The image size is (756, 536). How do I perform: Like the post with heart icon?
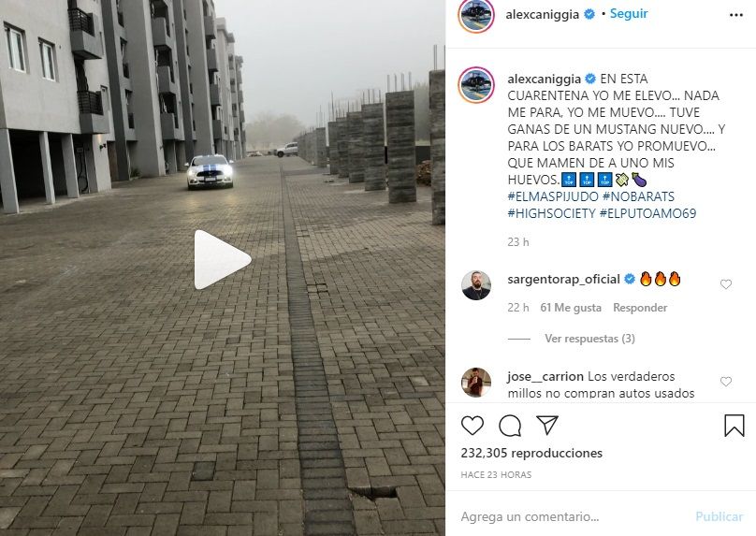point(472,426)
